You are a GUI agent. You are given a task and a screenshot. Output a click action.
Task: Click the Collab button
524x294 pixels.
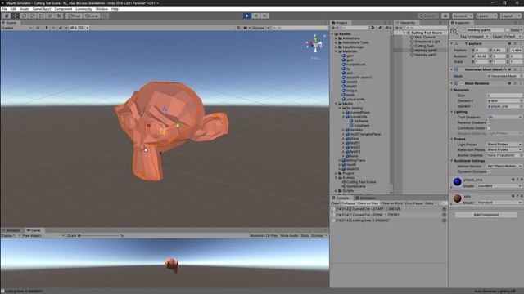pyautogui.click(x=428, y=16)
